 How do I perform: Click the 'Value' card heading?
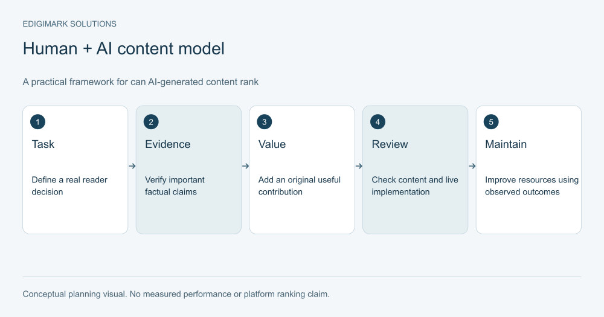coord(272,144)
